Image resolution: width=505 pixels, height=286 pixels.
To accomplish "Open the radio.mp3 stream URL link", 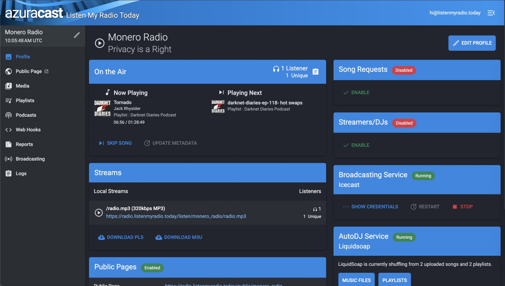I will (x=176, y=216).
